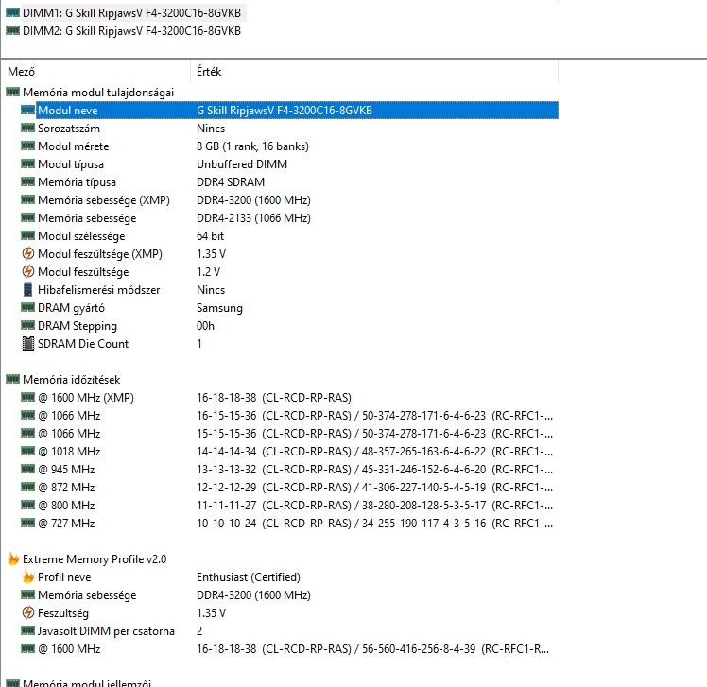The width and height of the screenshot is (707, 687).
Task: Select the DDR4 SDRAM value
Action: point(231,182)
